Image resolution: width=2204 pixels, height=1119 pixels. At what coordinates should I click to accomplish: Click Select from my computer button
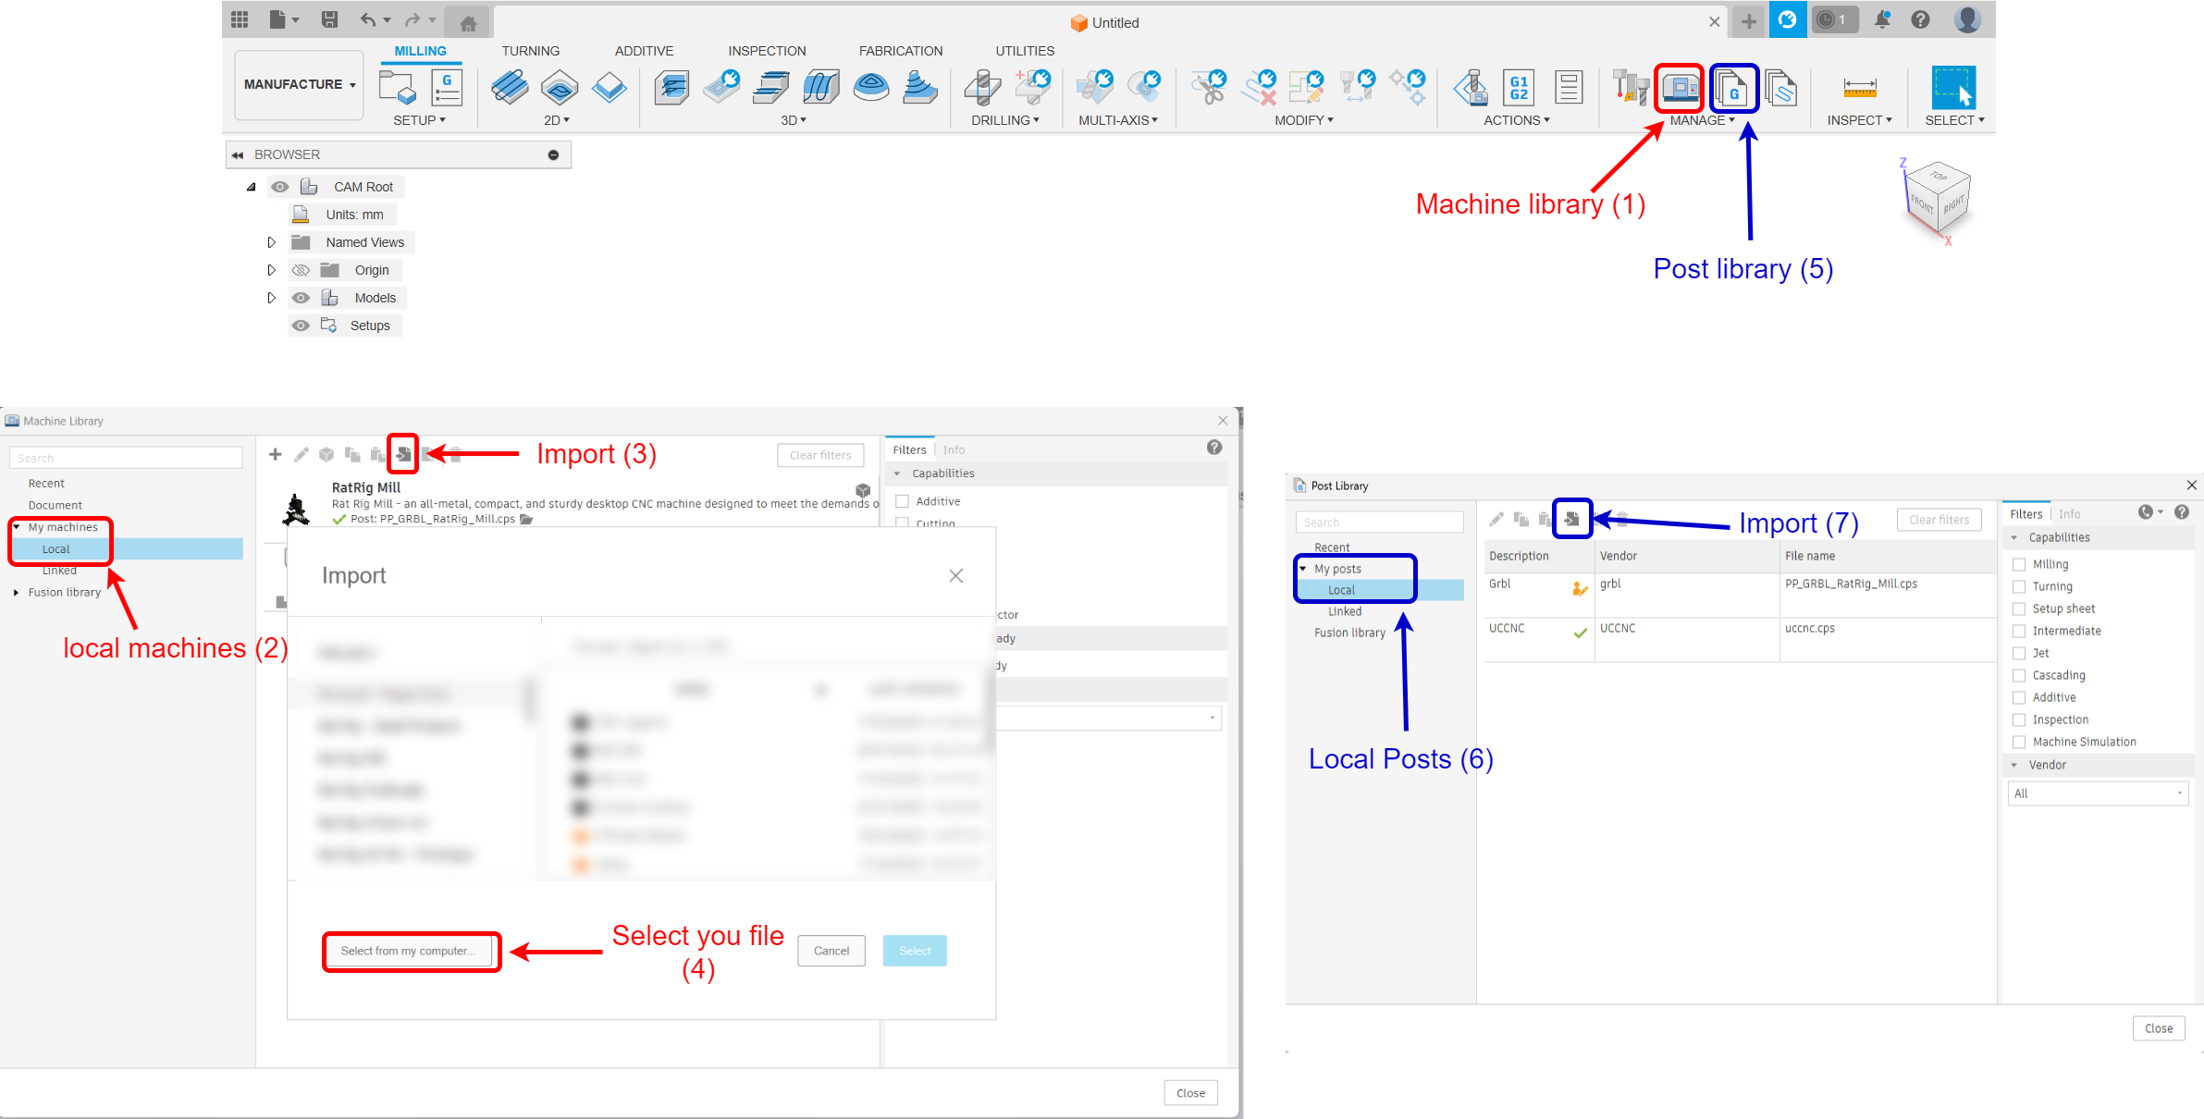pyautogui.click(x=408, y=951)
